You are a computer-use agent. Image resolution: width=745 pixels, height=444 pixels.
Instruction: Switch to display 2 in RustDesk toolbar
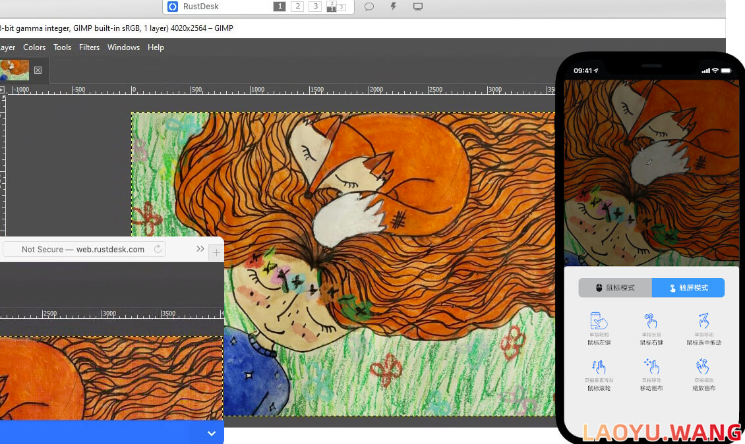click(297, 6)
